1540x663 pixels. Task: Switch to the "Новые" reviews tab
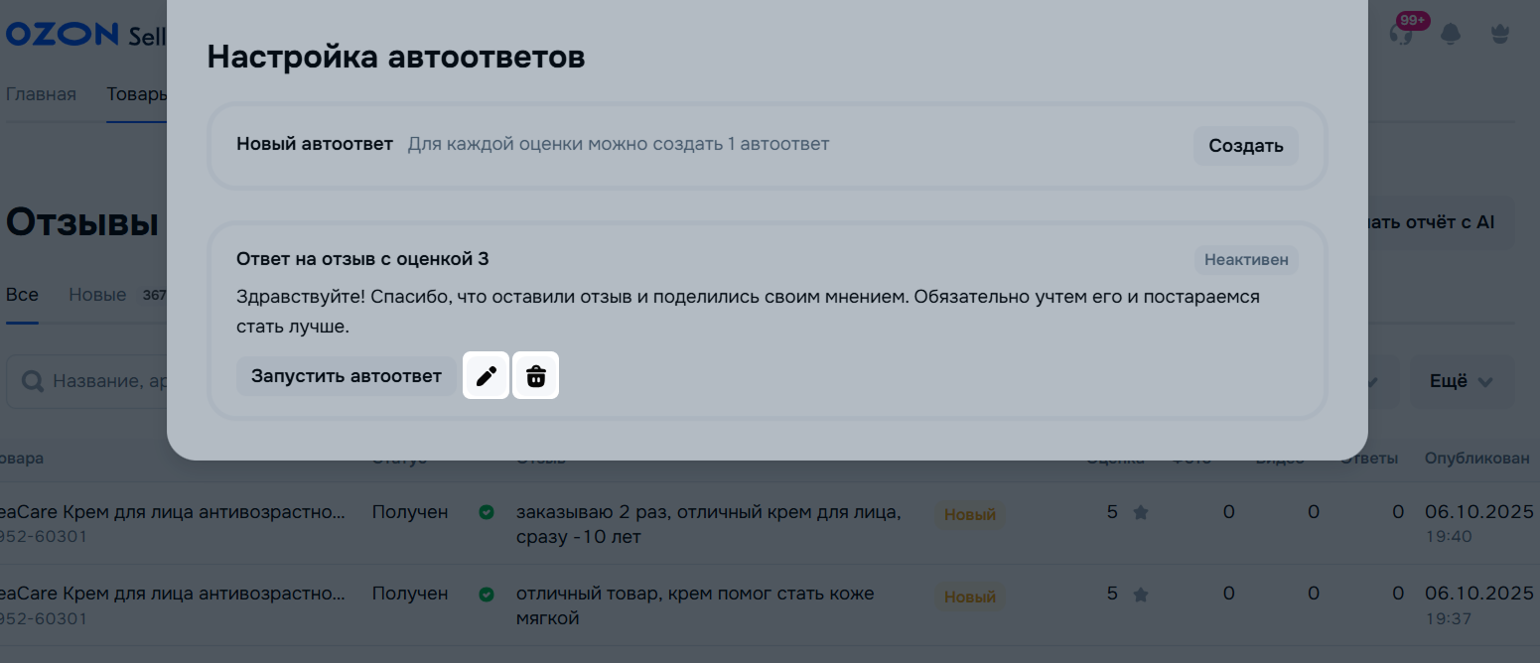coord(97,295)
